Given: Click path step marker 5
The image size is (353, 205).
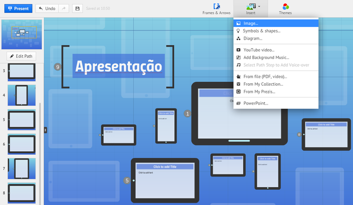Looking at the screenshot, I should click(127, 181).
